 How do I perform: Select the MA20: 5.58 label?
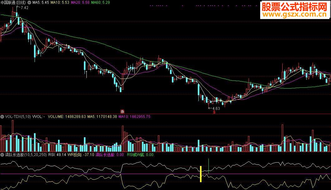click(x=80, y=2)
